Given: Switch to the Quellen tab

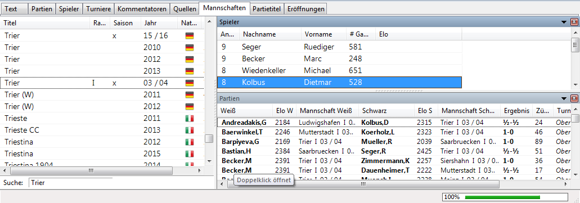Looking at the screenshot, I should click(185, 8).
